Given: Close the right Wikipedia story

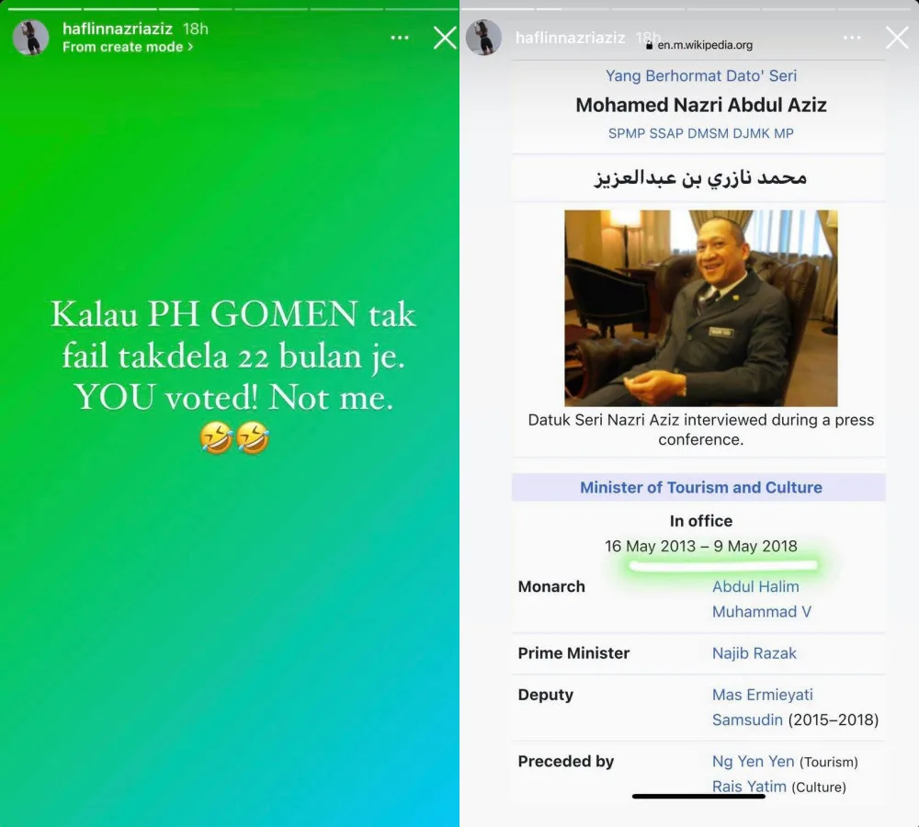Looking at the screenshot, I should [897, 38].
